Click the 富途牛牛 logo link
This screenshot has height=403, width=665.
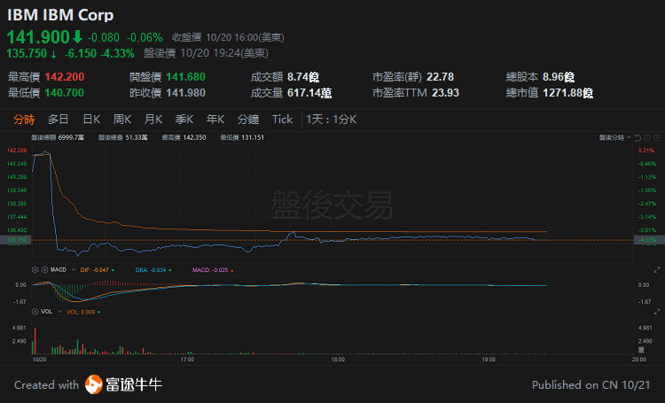click(x=124, y=385)
